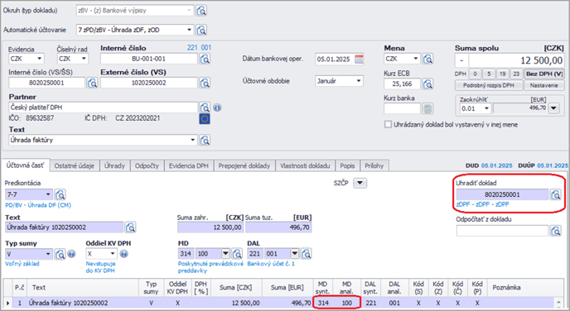Switch to Odpočty tab
The image size is (570, 311).
tap(147, 166)
